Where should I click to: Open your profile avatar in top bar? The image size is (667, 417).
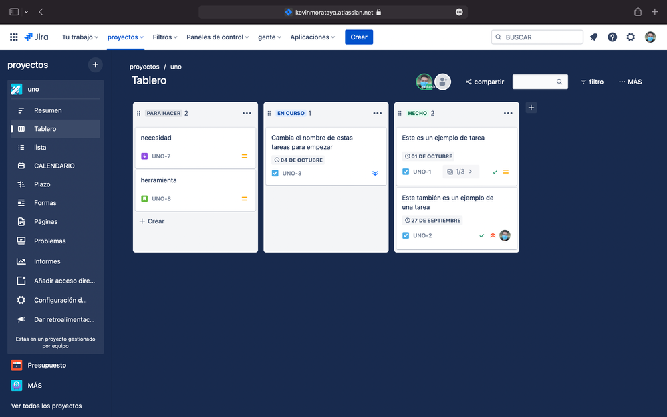pos(650,37)
